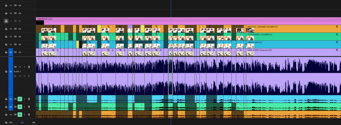Screen dimensions: 341x125
Task: Hide track output of V4
Action: point(20,29)
